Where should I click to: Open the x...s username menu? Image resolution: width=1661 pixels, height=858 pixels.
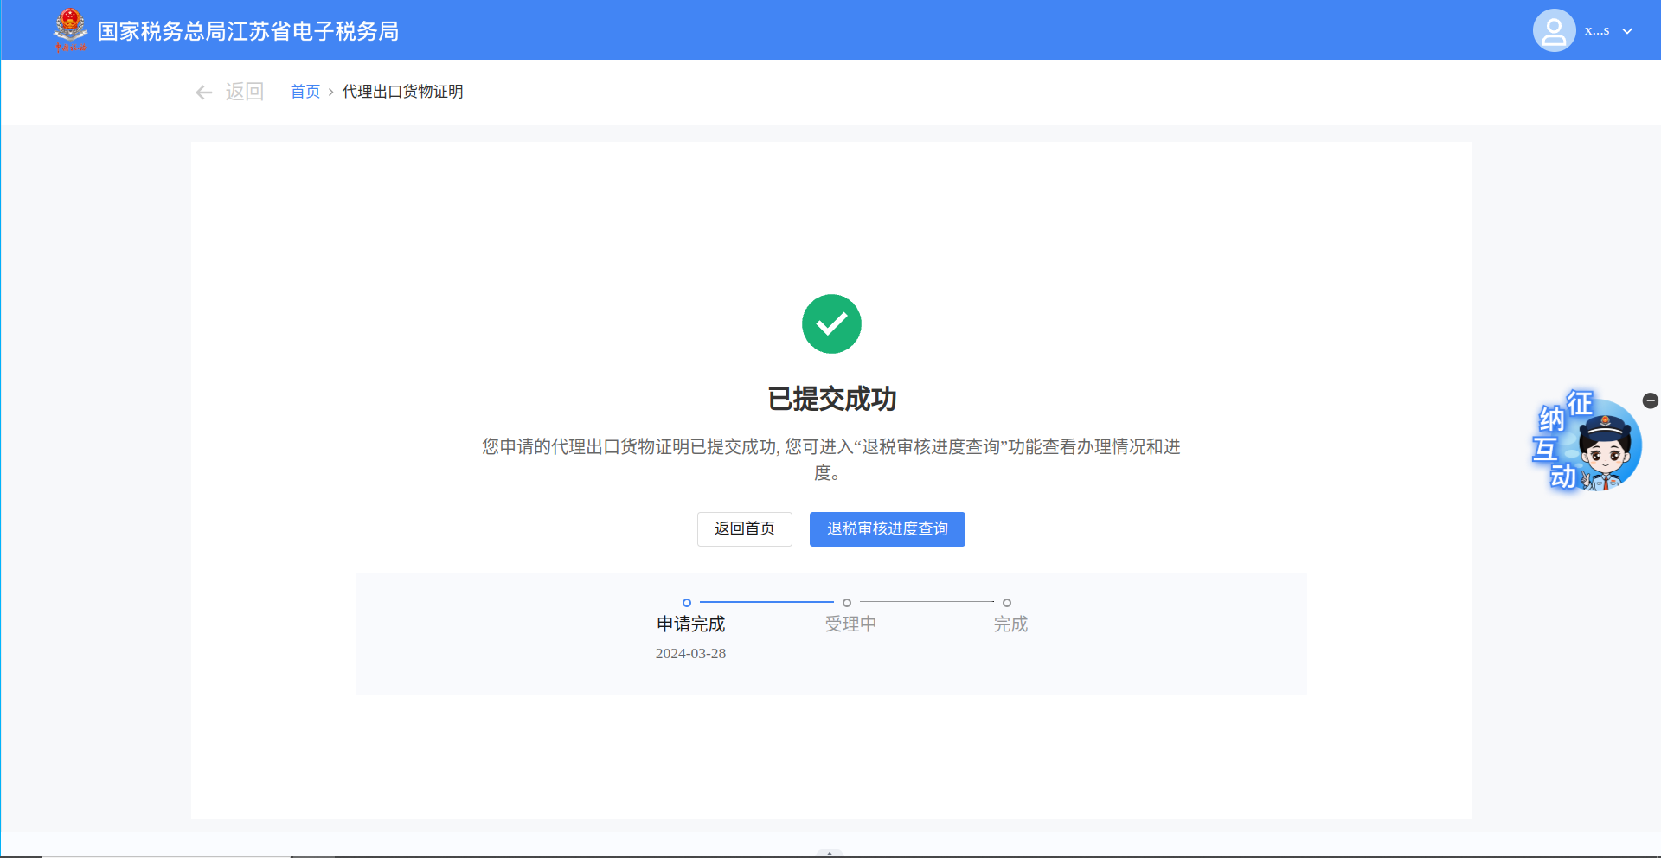pos(1597,31)
